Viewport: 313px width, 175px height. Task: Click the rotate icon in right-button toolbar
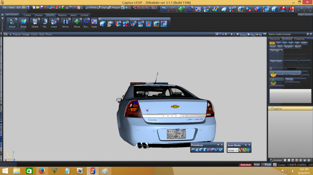click(189, 9)
